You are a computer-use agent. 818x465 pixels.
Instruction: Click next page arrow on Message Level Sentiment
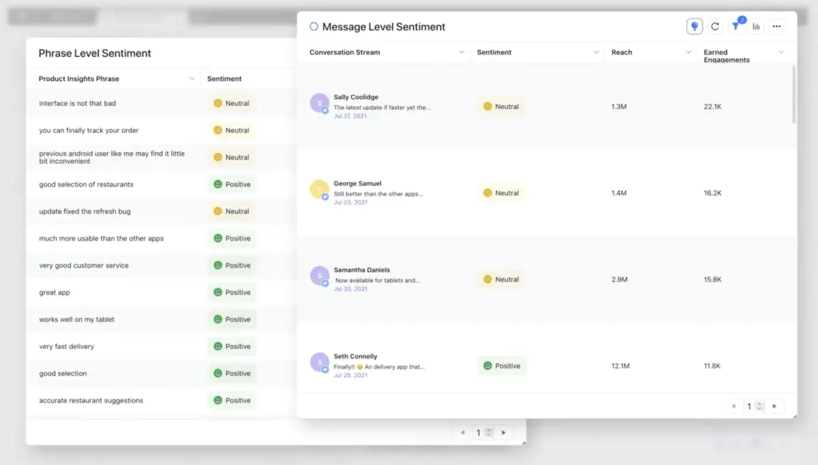point(776,406)
